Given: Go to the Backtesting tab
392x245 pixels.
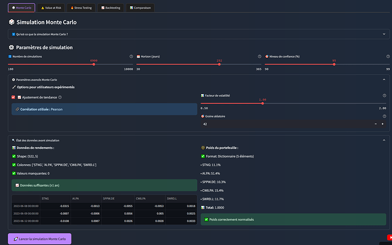Looking at the screenshot, I should coord(111,8).
